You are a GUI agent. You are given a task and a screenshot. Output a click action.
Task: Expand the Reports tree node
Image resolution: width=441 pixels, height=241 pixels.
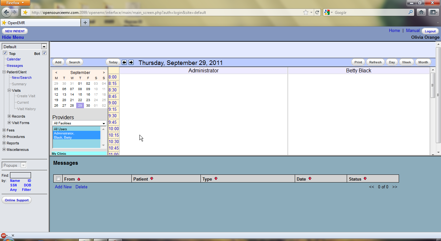(4, 143)
